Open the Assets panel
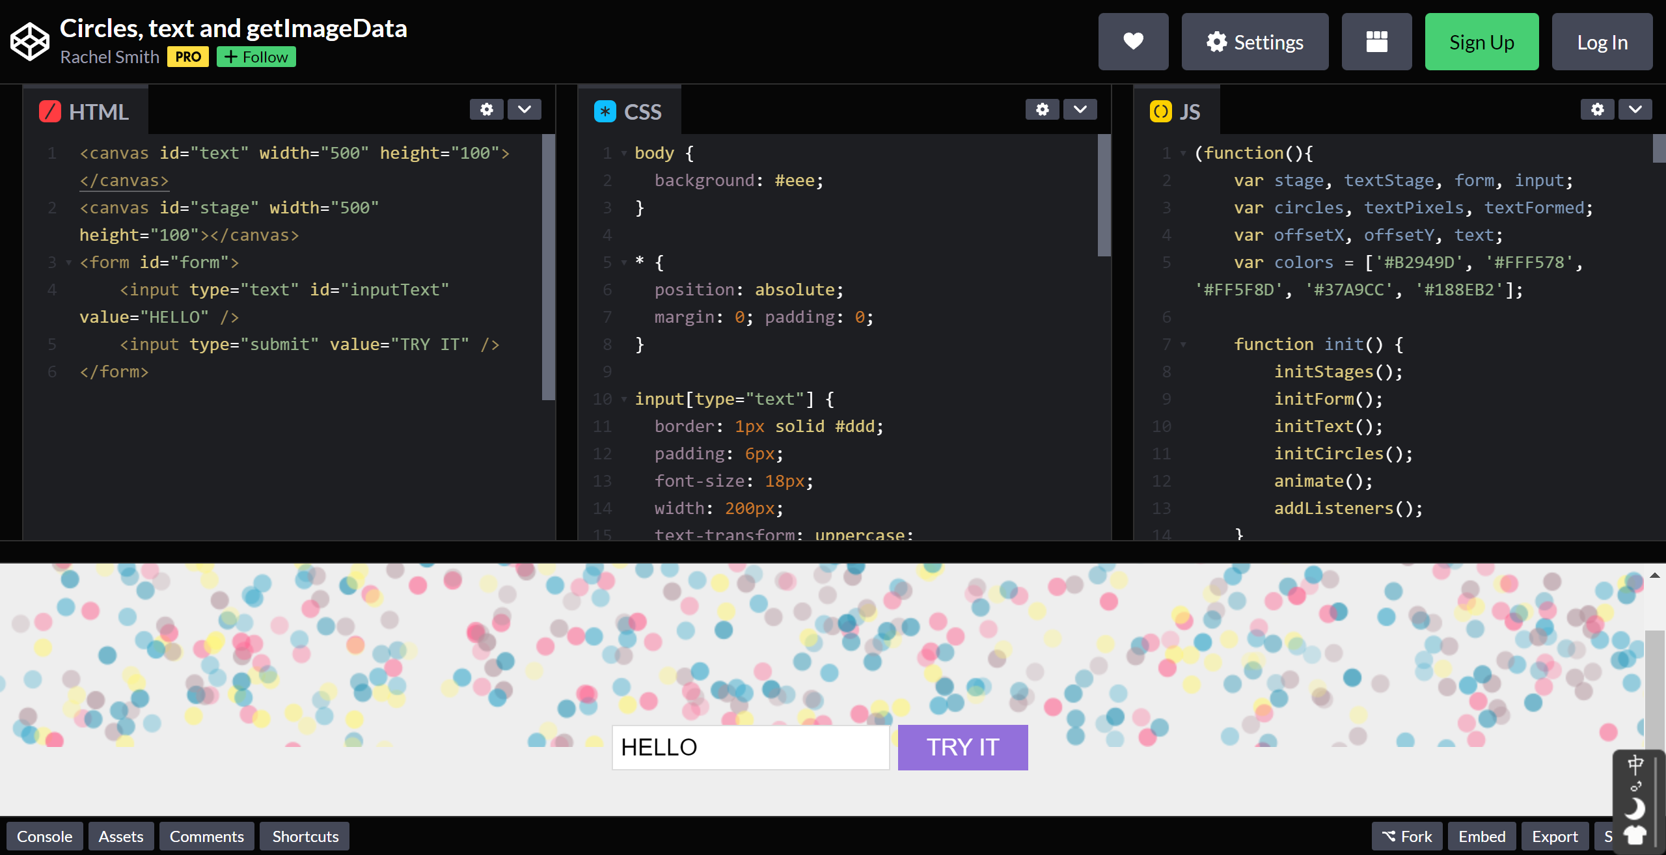The image size is (1666, 855). (120, 836)
